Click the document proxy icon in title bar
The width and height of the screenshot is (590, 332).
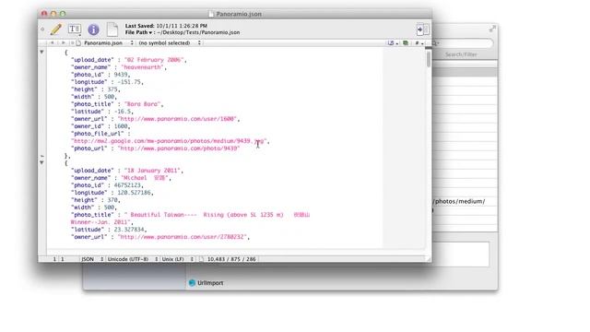click(x=212, y=14)
